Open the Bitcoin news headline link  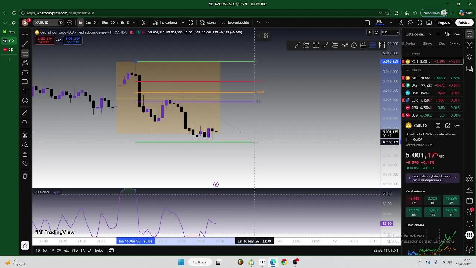click(x=432, y=178)
